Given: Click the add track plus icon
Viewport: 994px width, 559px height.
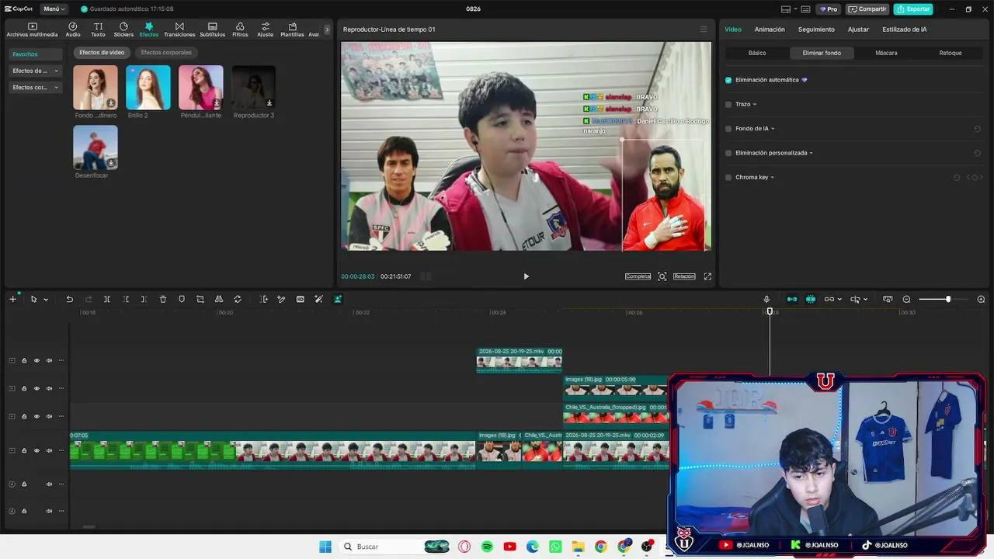Looking at the screenshot, I should click(x=12, y=299).
